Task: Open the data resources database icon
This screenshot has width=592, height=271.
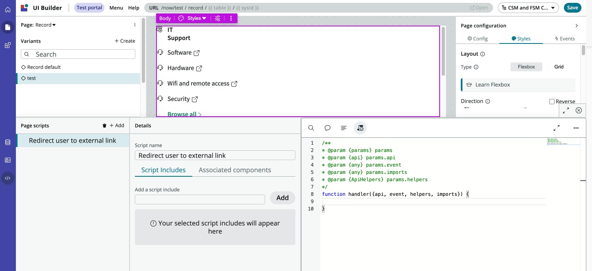Action: point(8,142)
